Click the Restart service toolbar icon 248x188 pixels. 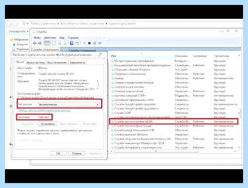pyautogui.click(x=100, y=43)
